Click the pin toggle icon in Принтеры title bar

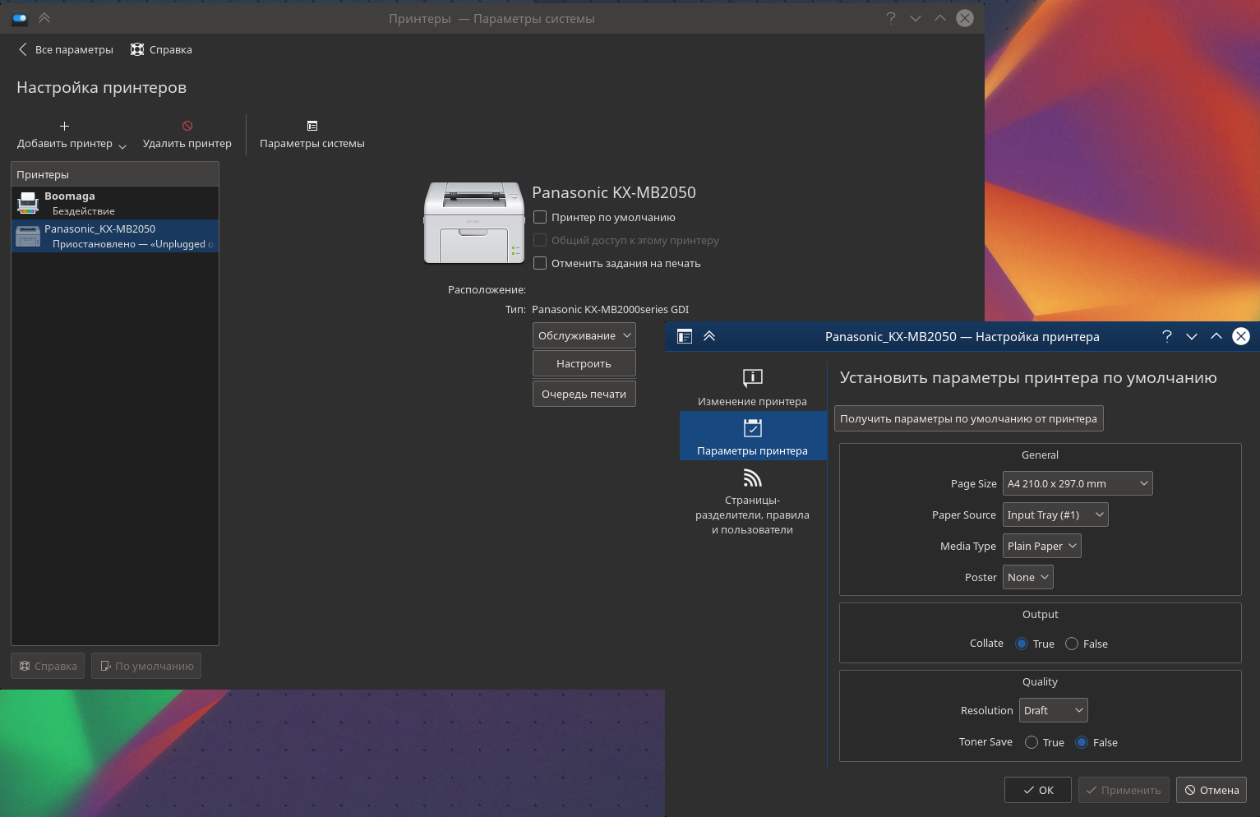20,18
